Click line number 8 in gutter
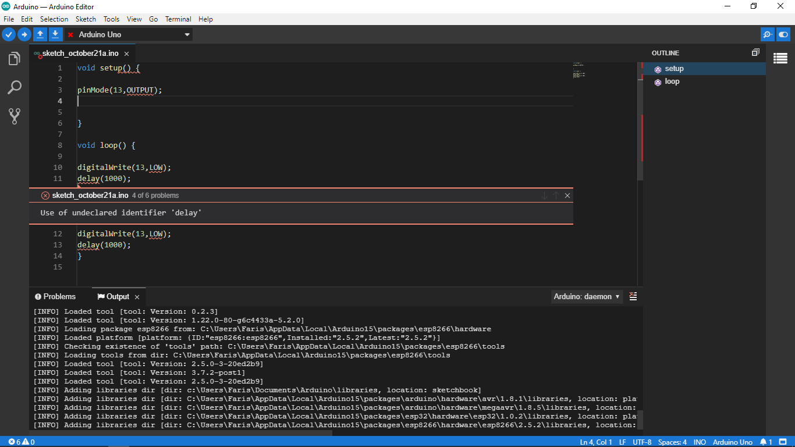Screen dimensions: 795x447 [60, 146]
